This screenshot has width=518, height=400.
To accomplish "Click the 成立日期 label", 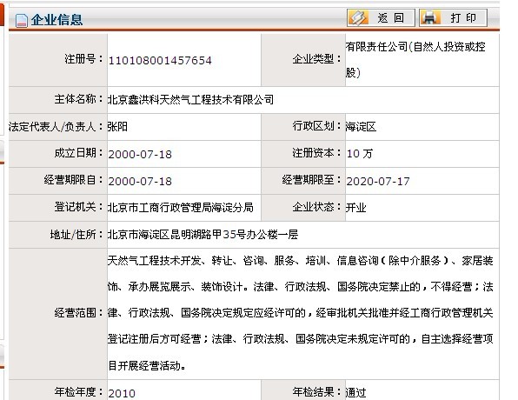I will pos(79,153).
